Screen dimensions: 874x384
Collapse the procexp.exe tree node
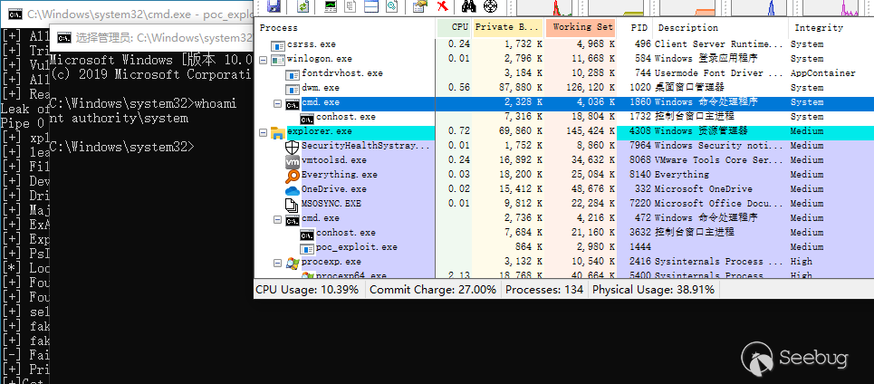point(277,263)
